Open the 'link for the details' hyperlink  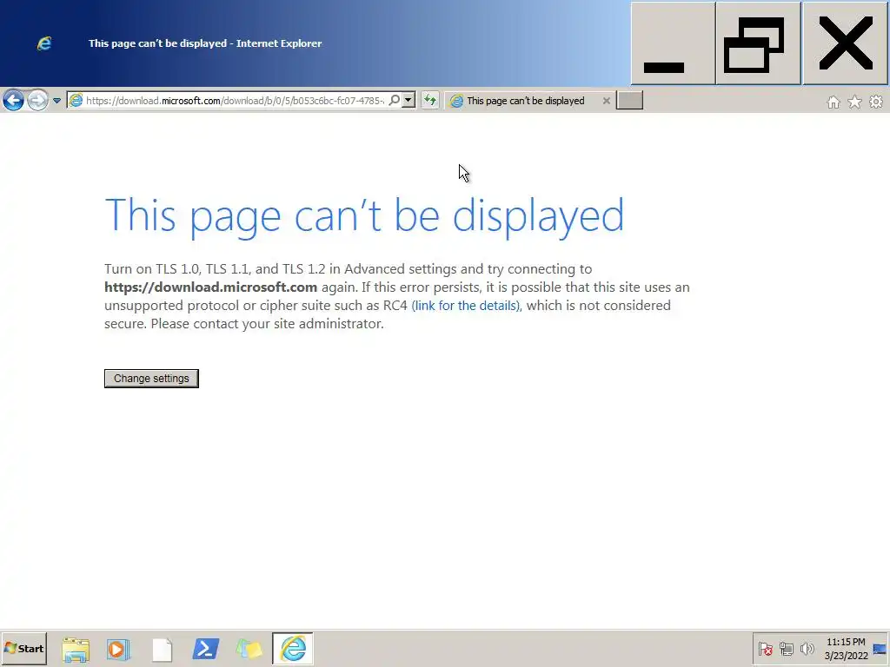point(466,306)
